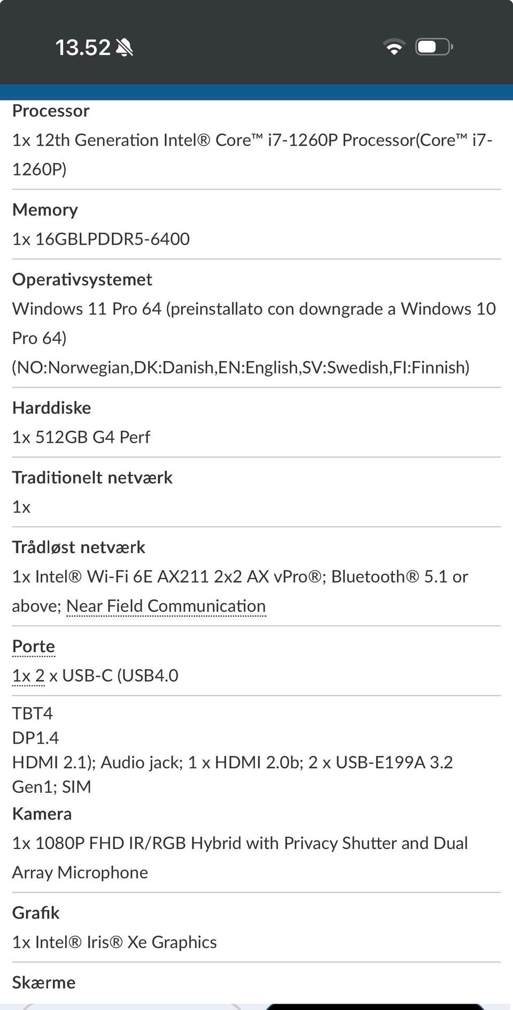Tap the Trådløst netværk heading
The width and height of the screenshot is (513, 1010).
tap(79, 547)
